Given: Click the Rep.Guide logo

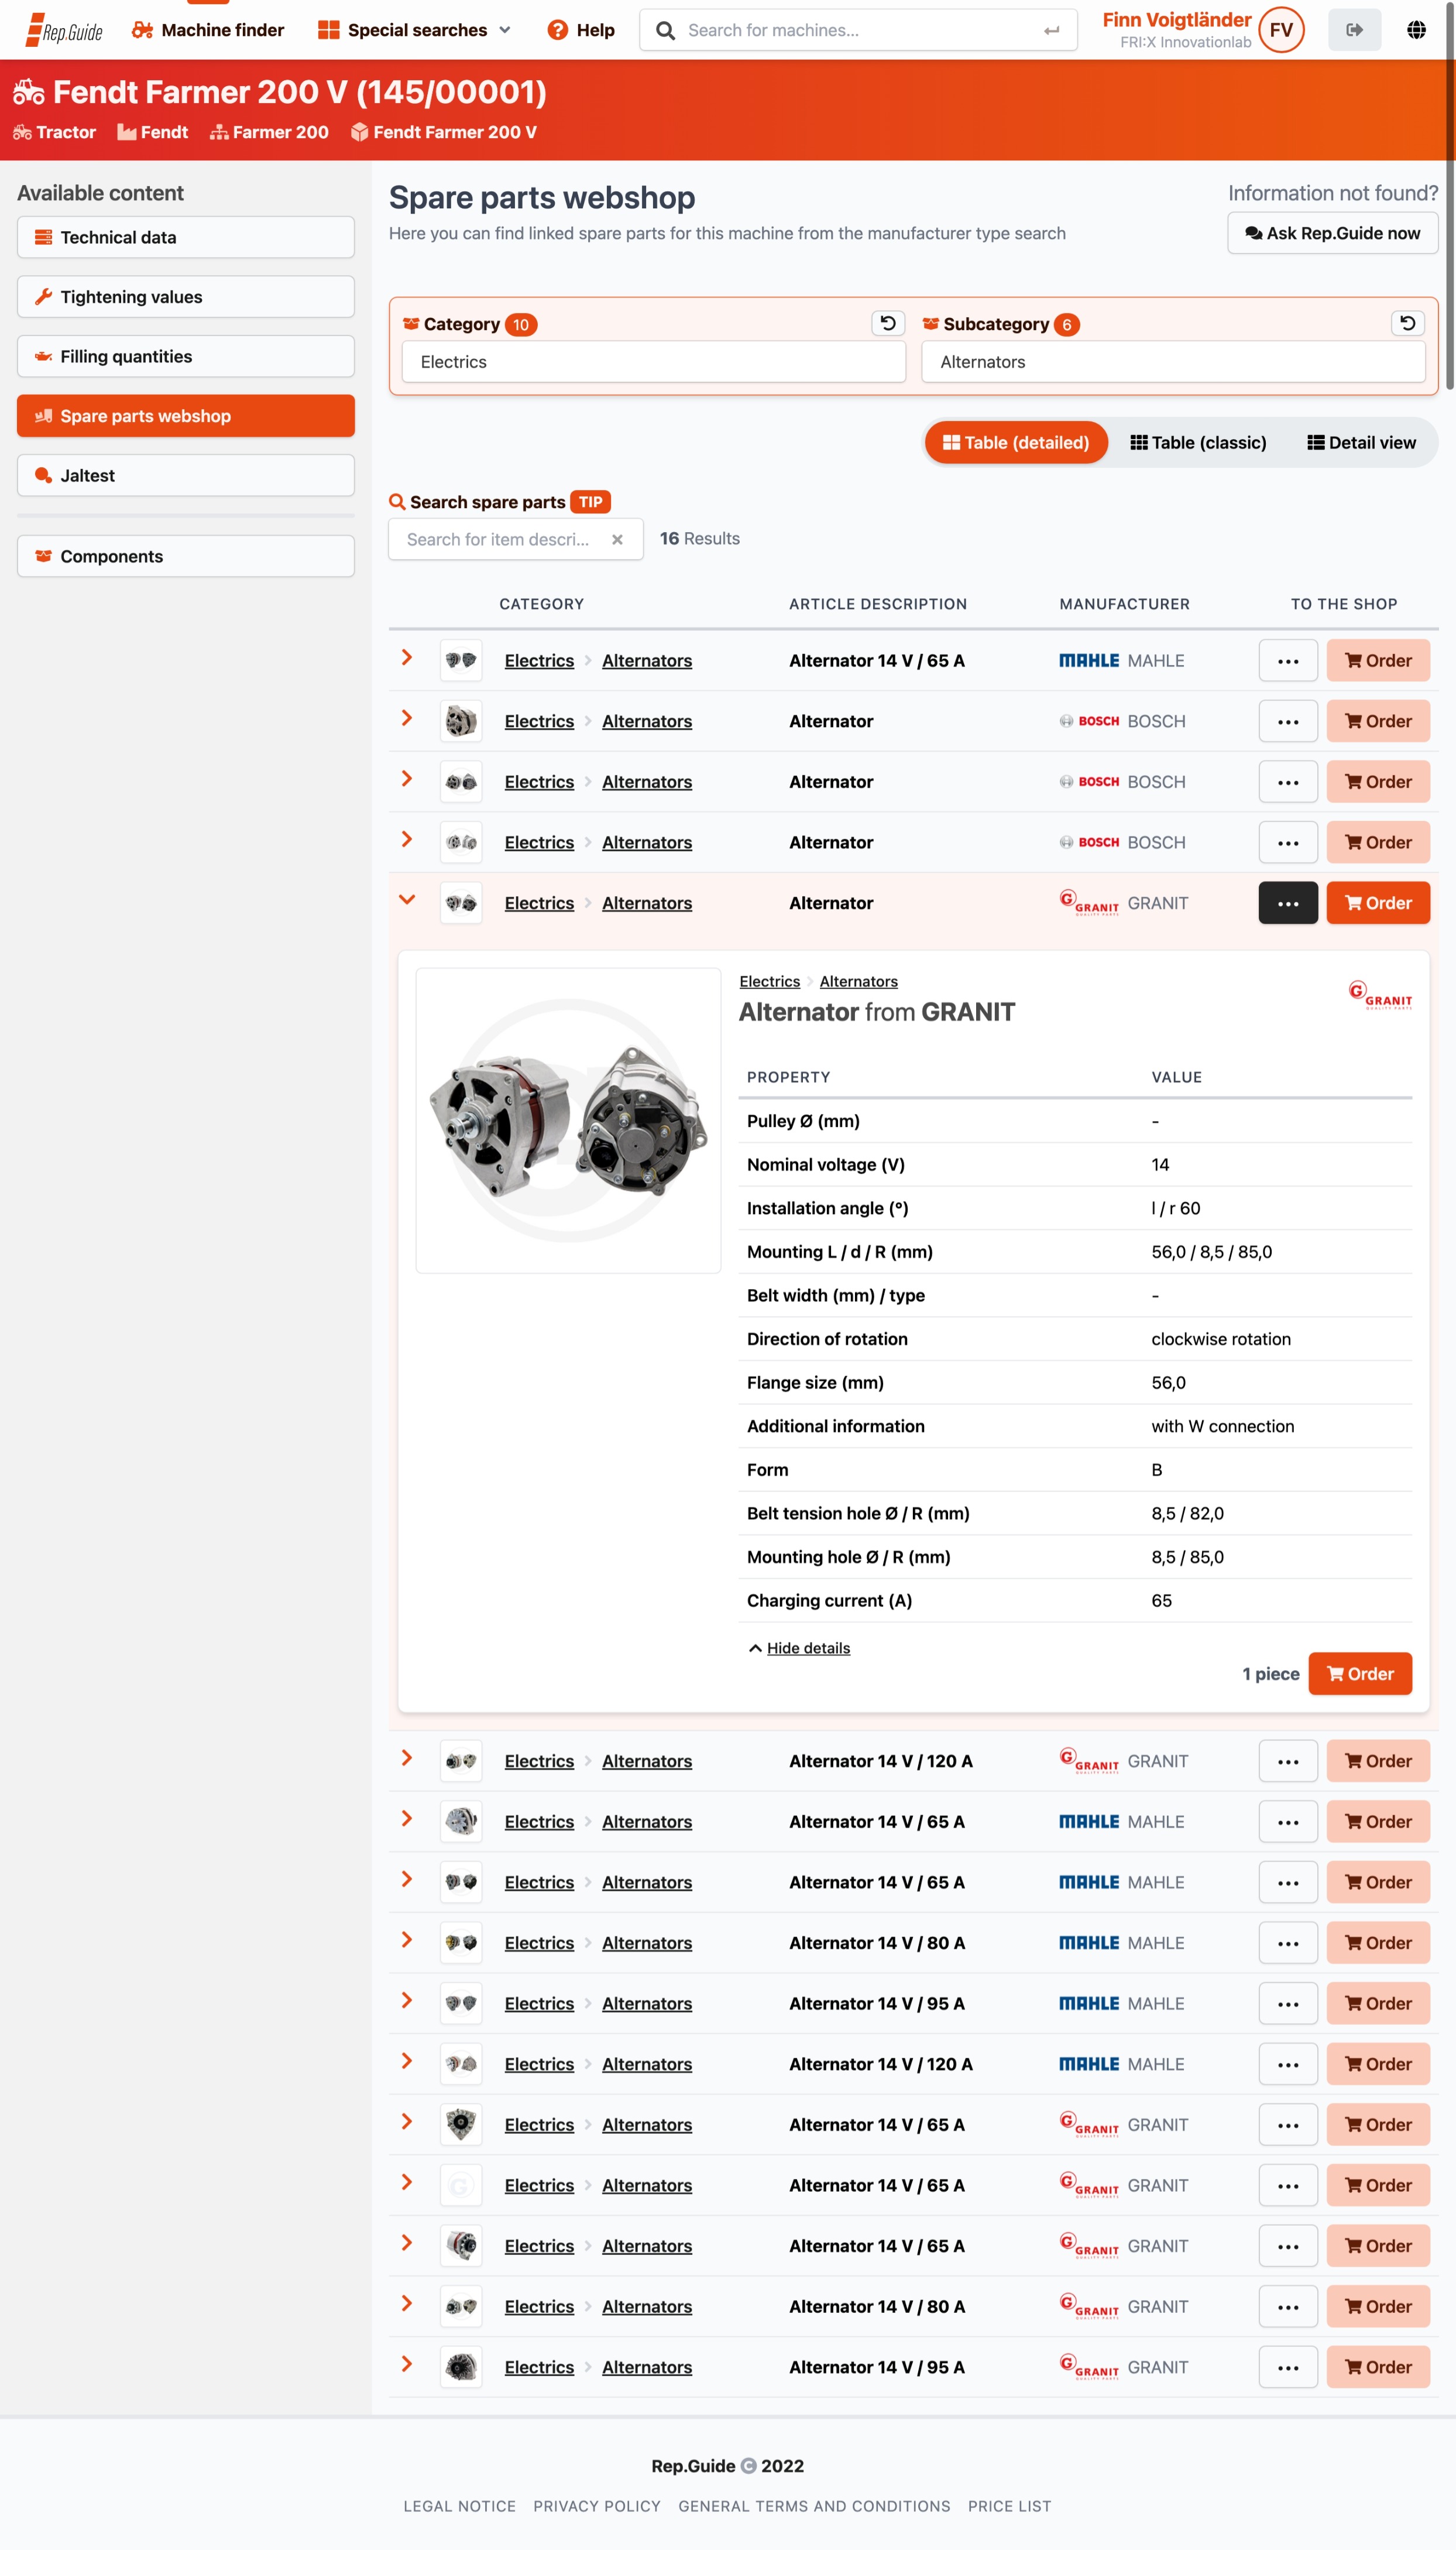Looking at the screenshot, I should coord(64,30).
